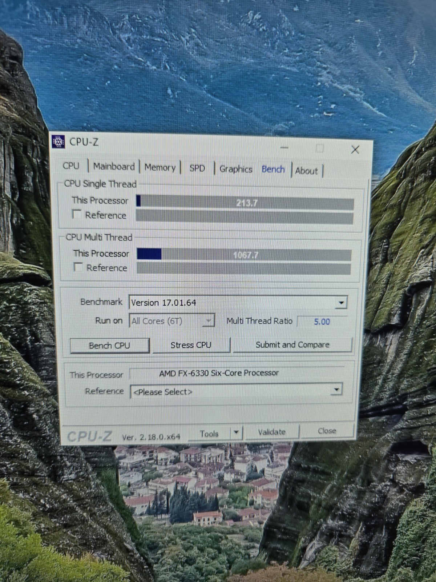
Task: Click the empty single thread Reference bar
Action: click(245, 217)
